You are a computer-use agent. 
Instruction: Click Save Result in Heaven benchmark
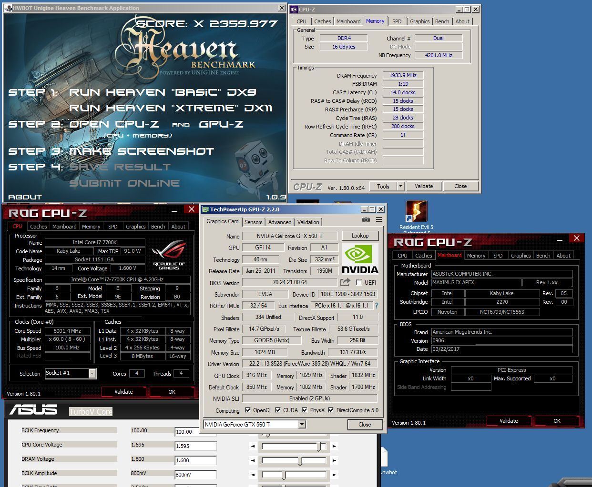[x=120, y=167]
